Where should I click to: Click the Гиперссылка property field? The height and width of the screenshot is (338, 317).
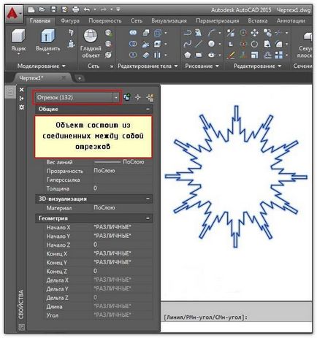coord(123,180)
